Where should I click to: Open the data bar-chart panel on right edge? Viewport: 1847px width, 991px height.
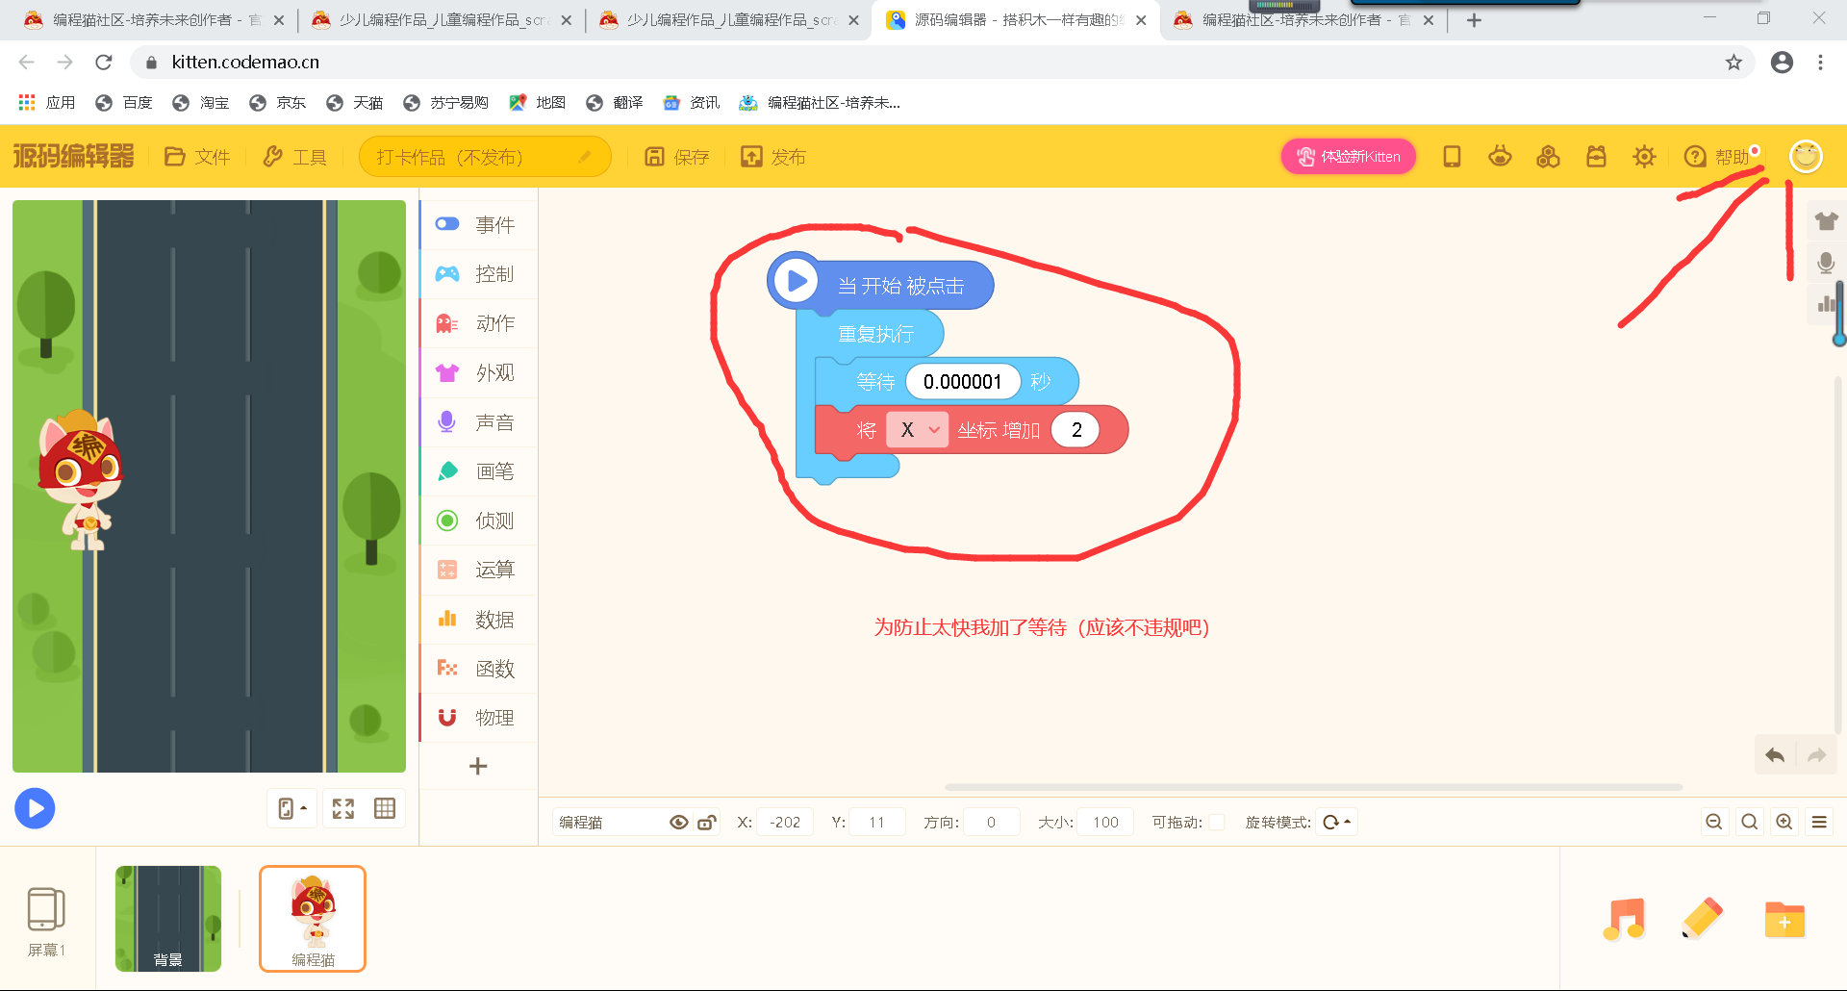pos(1826,304)
